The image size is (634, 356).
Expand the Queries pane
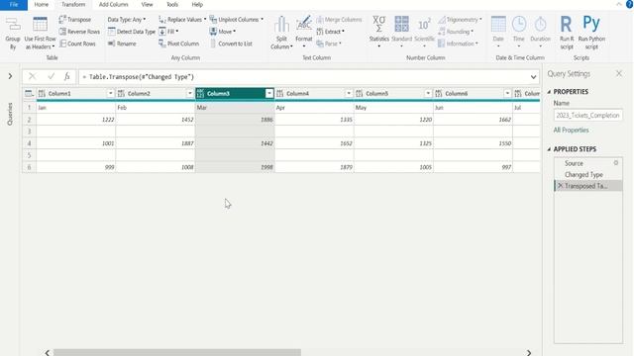point(10,76)
